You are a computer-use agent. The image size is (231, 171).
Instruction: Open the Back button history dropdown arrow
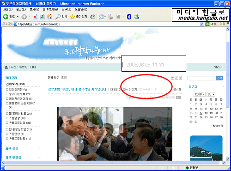click(x=18, y=17)
